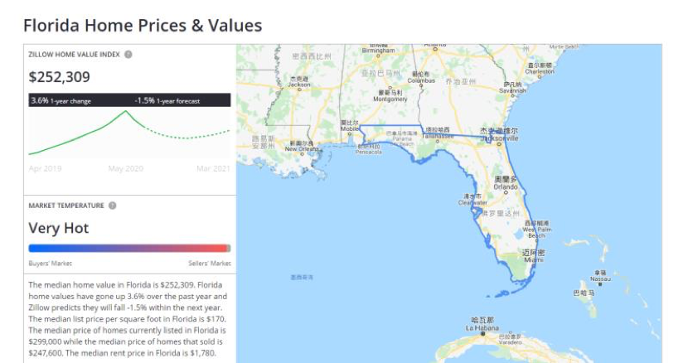Viewport: 688px width, 363px height.
Task: Click Nassau on the map
Action: [599, 275]
